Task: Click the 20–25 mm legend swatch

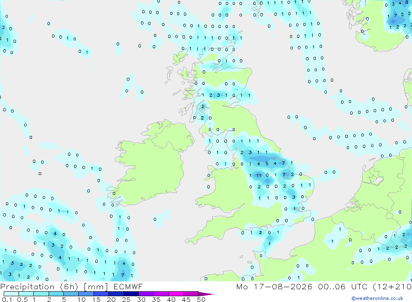Action: point(116,294)
